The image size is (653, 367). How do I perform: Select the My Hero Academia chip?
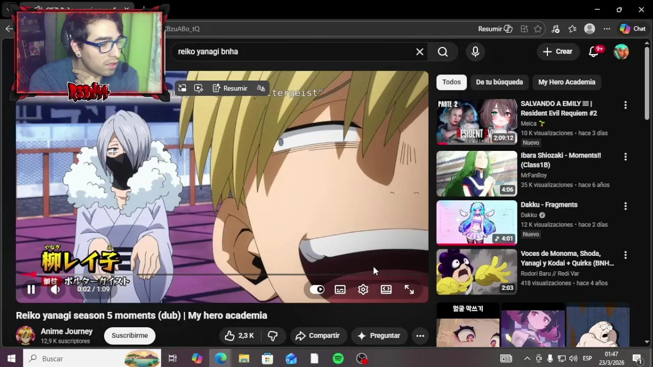pyautogui.click(x=567, y=82)
